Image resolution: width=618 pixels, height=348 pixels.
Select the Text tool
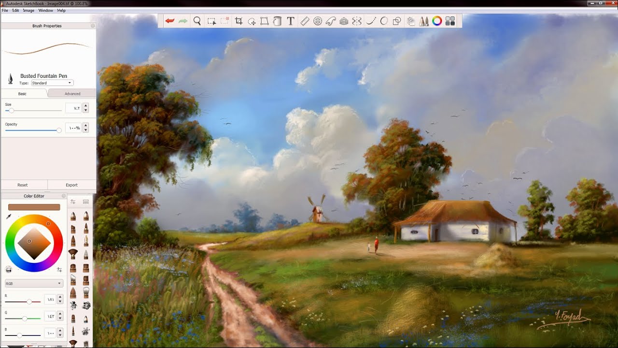point(291,21)
